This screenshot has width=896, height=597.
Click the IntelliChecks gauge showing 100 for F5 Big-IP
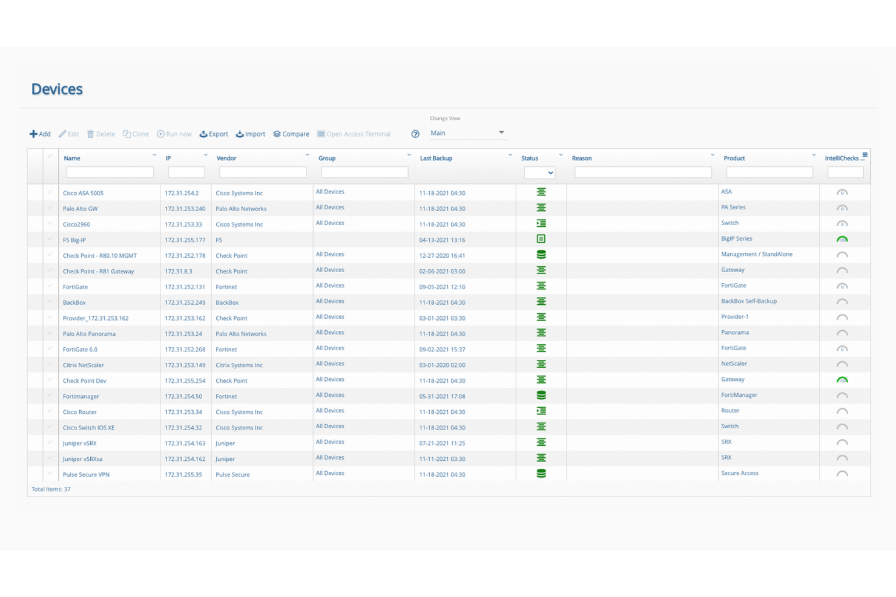(842, 239)
